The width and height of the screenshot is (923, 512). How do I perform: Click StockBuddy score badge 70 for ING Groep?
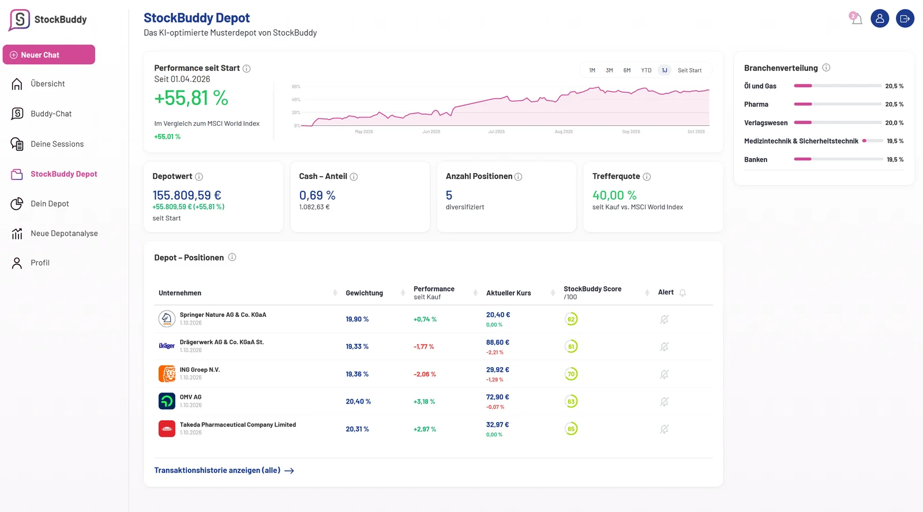coord(571,374)
